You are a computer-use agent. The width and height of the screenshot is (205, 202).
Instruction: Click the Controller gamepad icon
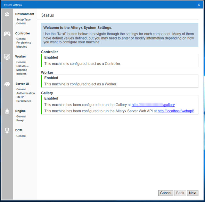click(x=7, y=34)
